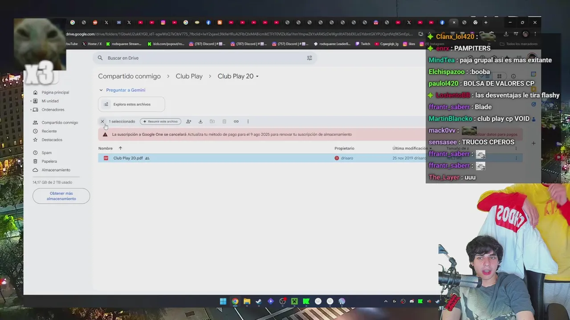Open OBS Studio from taskbar
The width and height of the screenshot is (570, 320).
(x=282, y=301)
